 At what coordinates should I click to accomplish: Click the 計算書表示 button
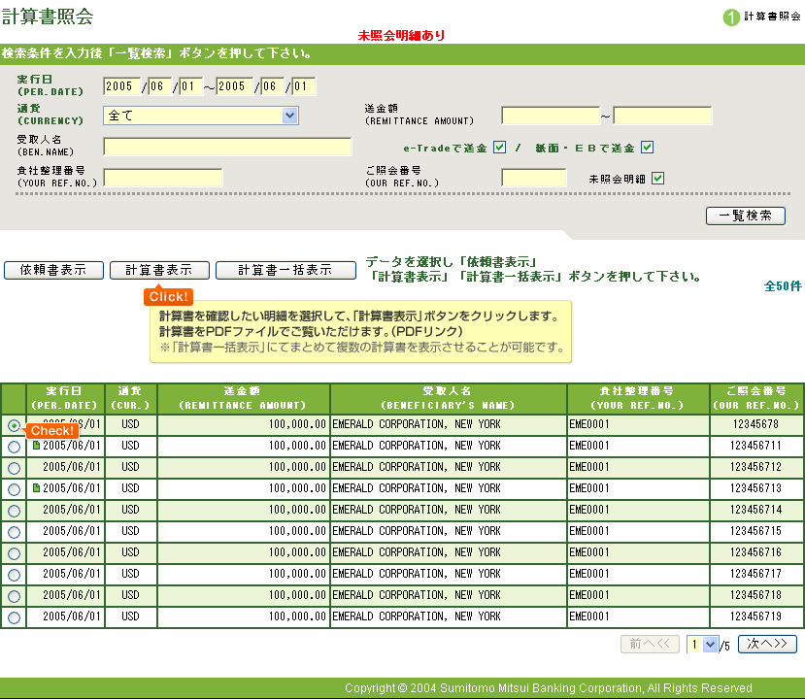tap(159, 271)
